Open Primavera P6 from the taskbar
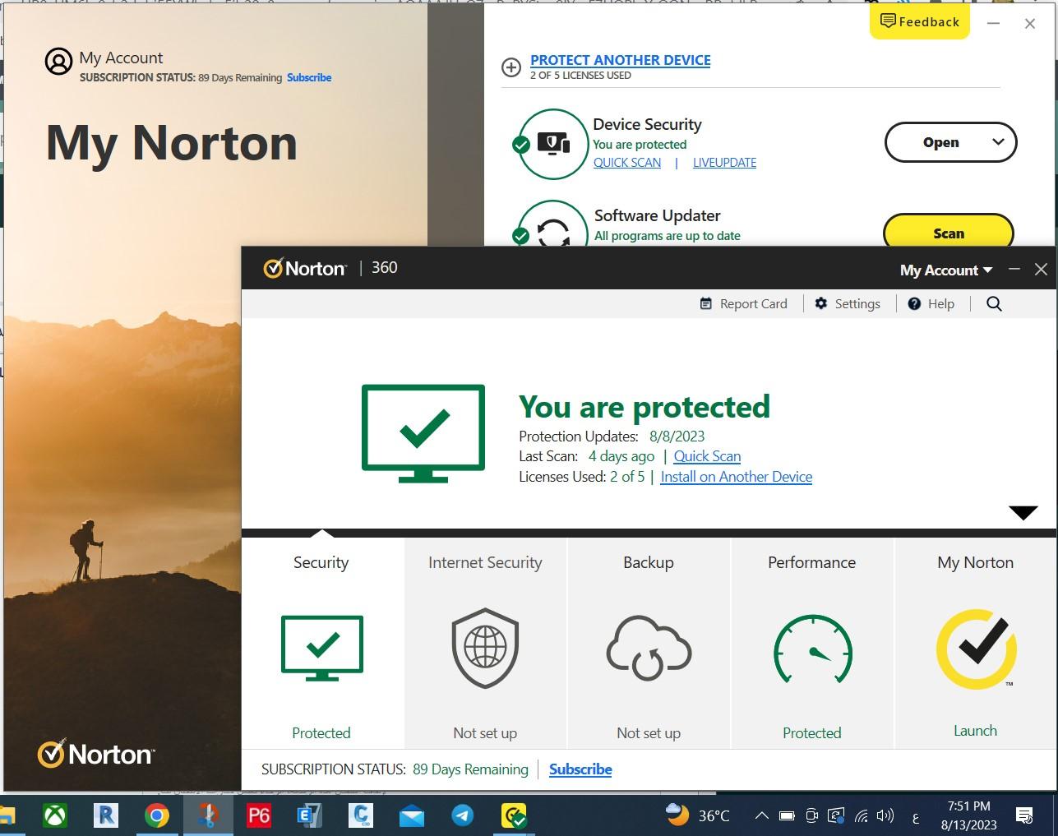 click(259, 815)
